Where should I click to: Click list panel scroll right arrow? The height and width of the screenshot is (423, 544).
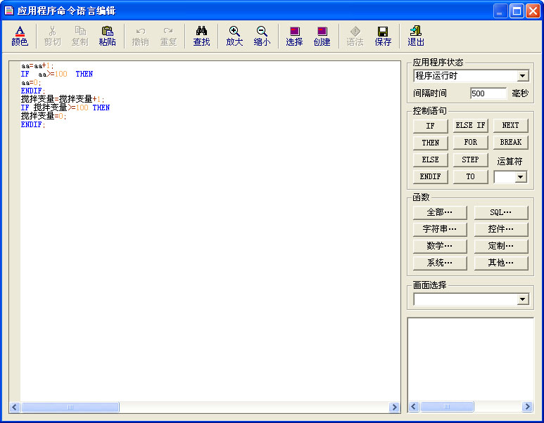click(527, 407)
